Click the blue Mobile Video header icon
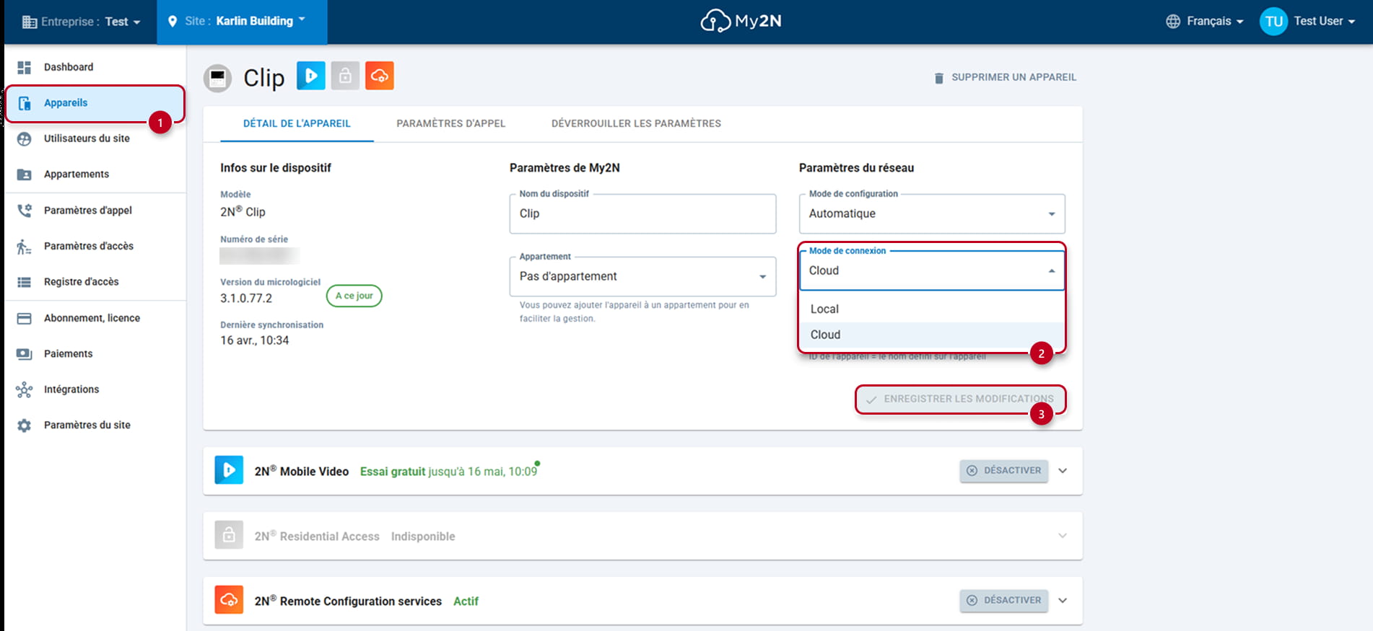 311,76
